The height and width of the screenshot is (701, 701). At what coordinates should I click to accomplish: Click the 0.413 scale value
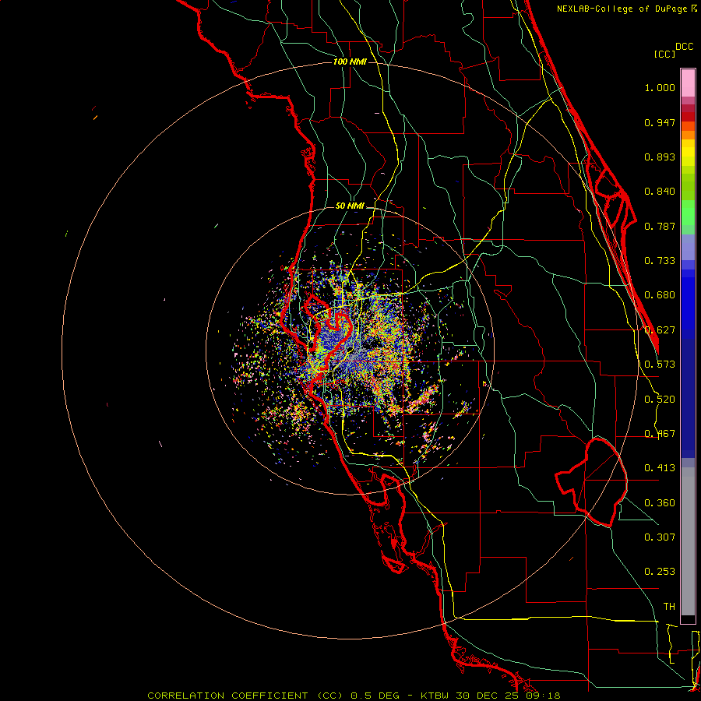click(660, 468)
